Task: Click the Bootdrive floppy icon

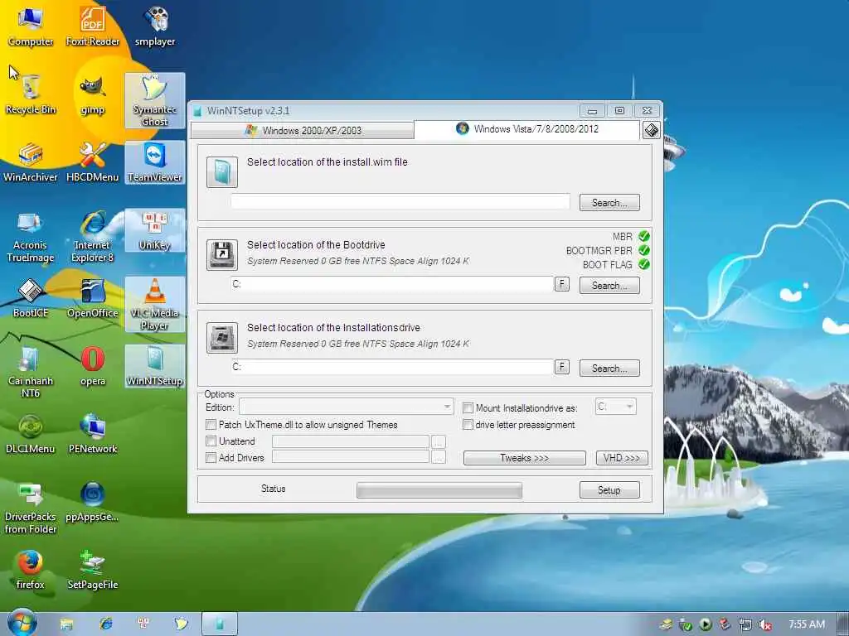Action: (x=222, y=255)
